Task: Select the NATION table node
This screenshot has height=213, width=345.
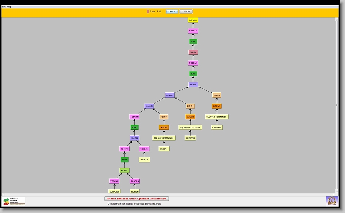Action: tap(135, 192)
